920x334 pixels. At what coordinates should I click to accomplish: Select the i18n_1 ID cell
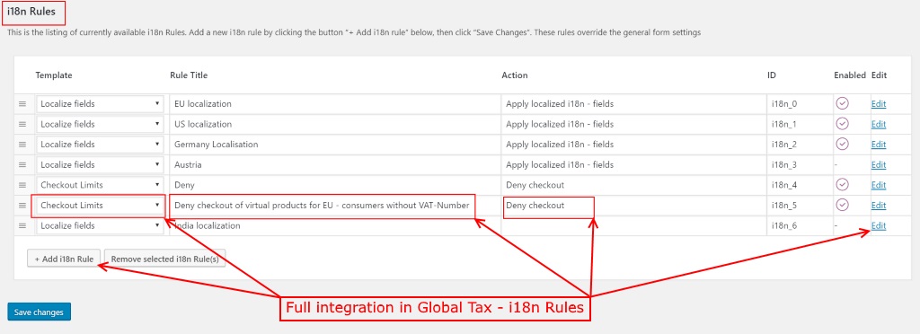pyautogui.click(x=799, y=124)
